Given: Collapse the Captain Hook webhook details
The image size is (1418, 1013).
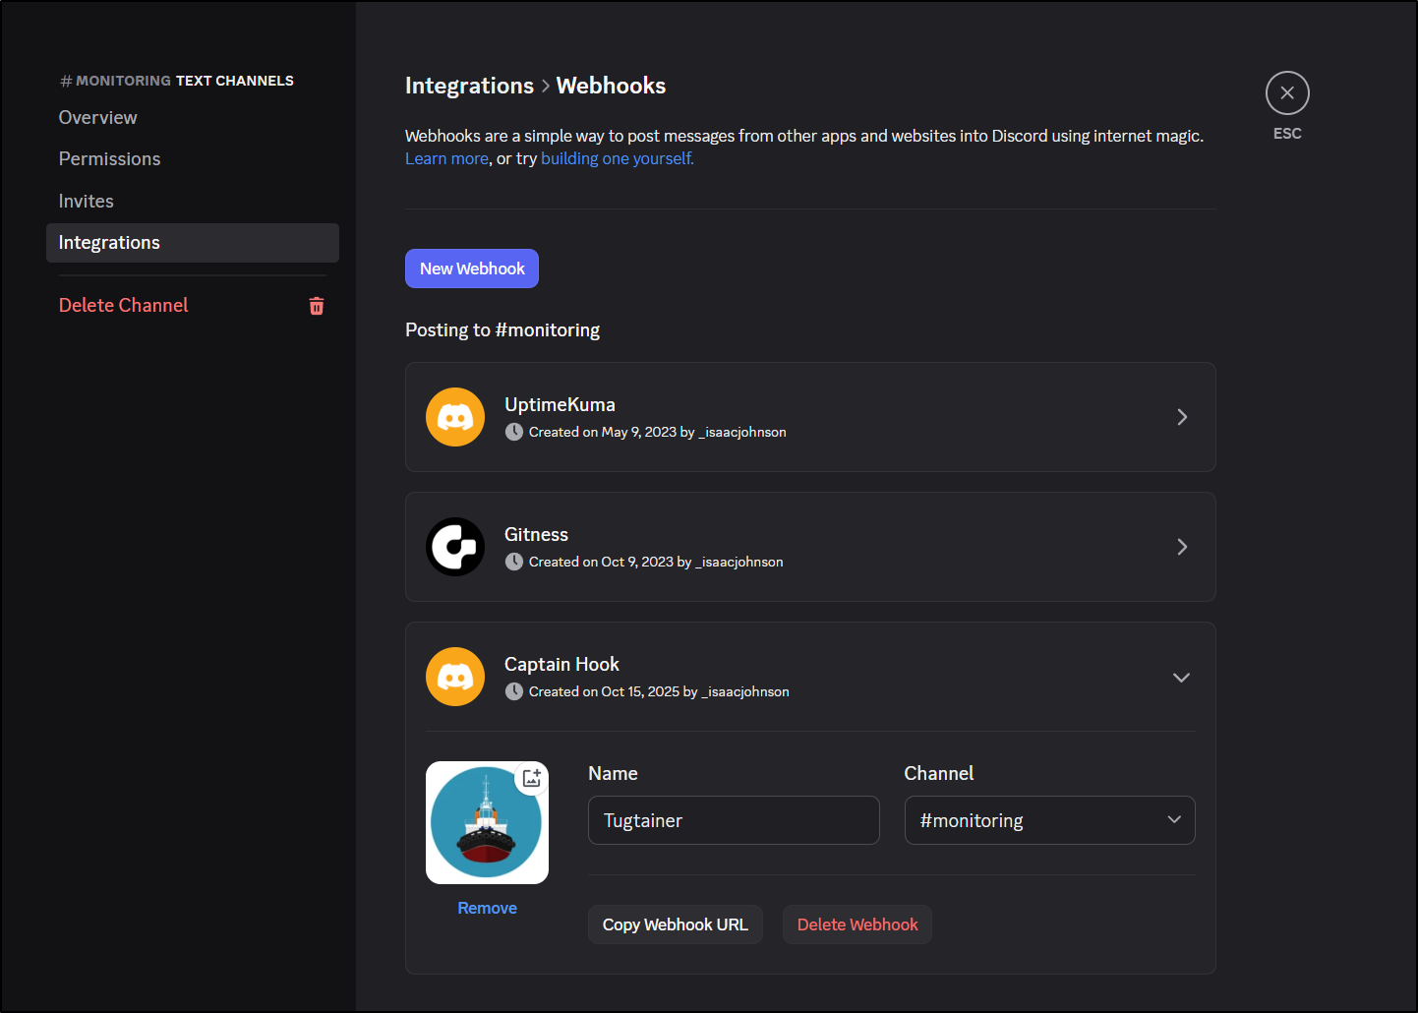Looking at the screenshot, I should pyautogui.click(x=1181, y=678).
